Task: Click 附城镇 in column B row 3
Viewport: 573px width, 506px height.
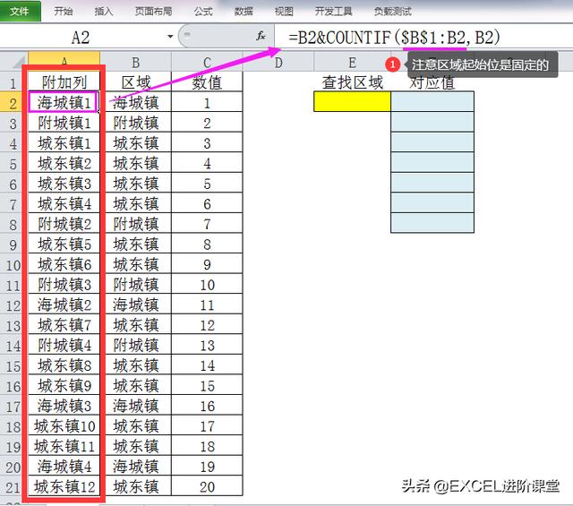Action: tap(135, 123)
